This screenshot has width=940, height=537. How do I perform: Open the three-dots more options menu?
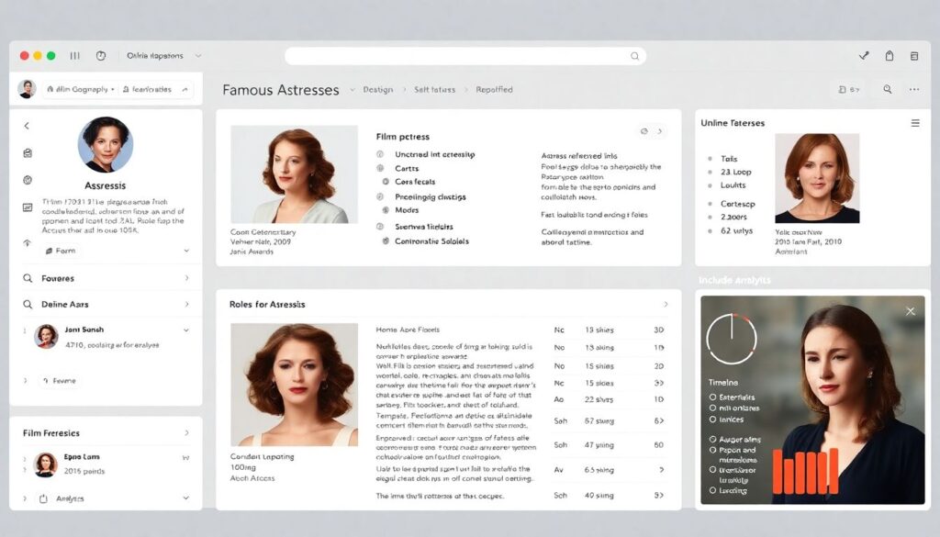coord(913,90)
